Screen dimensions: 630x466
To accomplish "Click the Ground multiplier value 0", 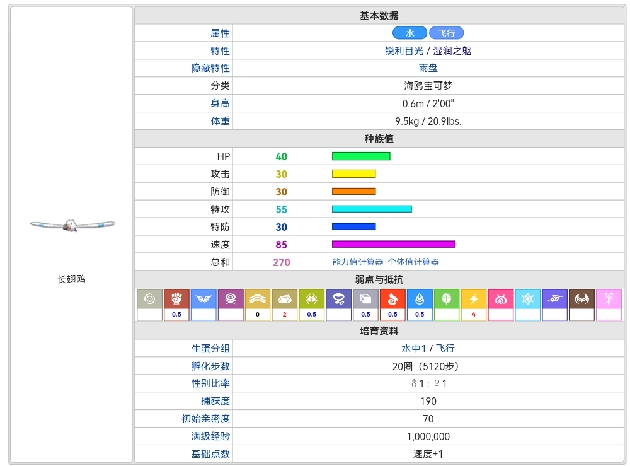I will tap(258, 315).
